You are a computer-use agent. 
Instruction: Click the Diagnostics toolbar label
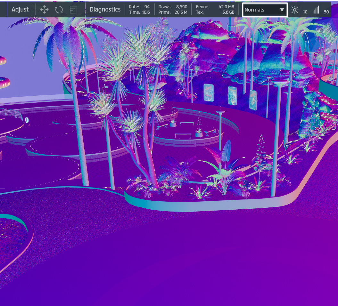tap(105, 10)
